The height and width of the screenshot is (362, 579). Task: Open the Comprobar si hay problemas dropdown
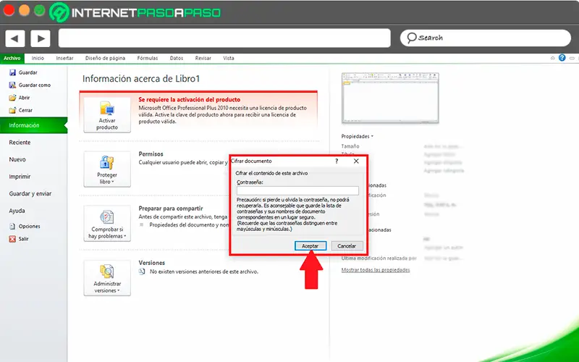(107, 224)
